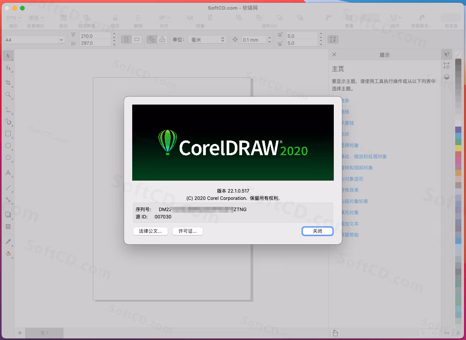Open the 旋转和倾斜对象 hints topic link

click(x=357, y=168)
